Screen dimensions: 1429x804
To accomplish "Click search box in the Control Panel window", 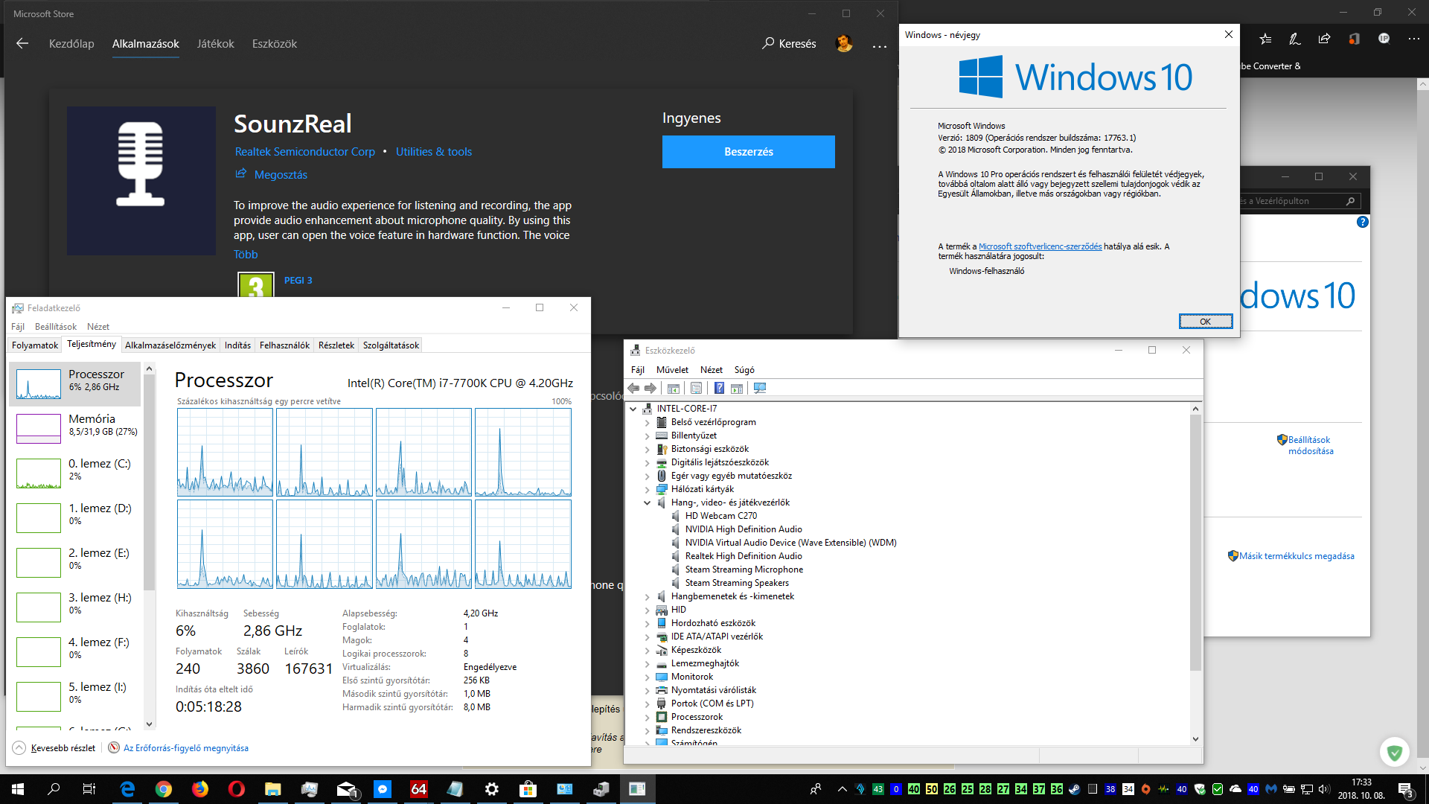I will [1299, 201].
